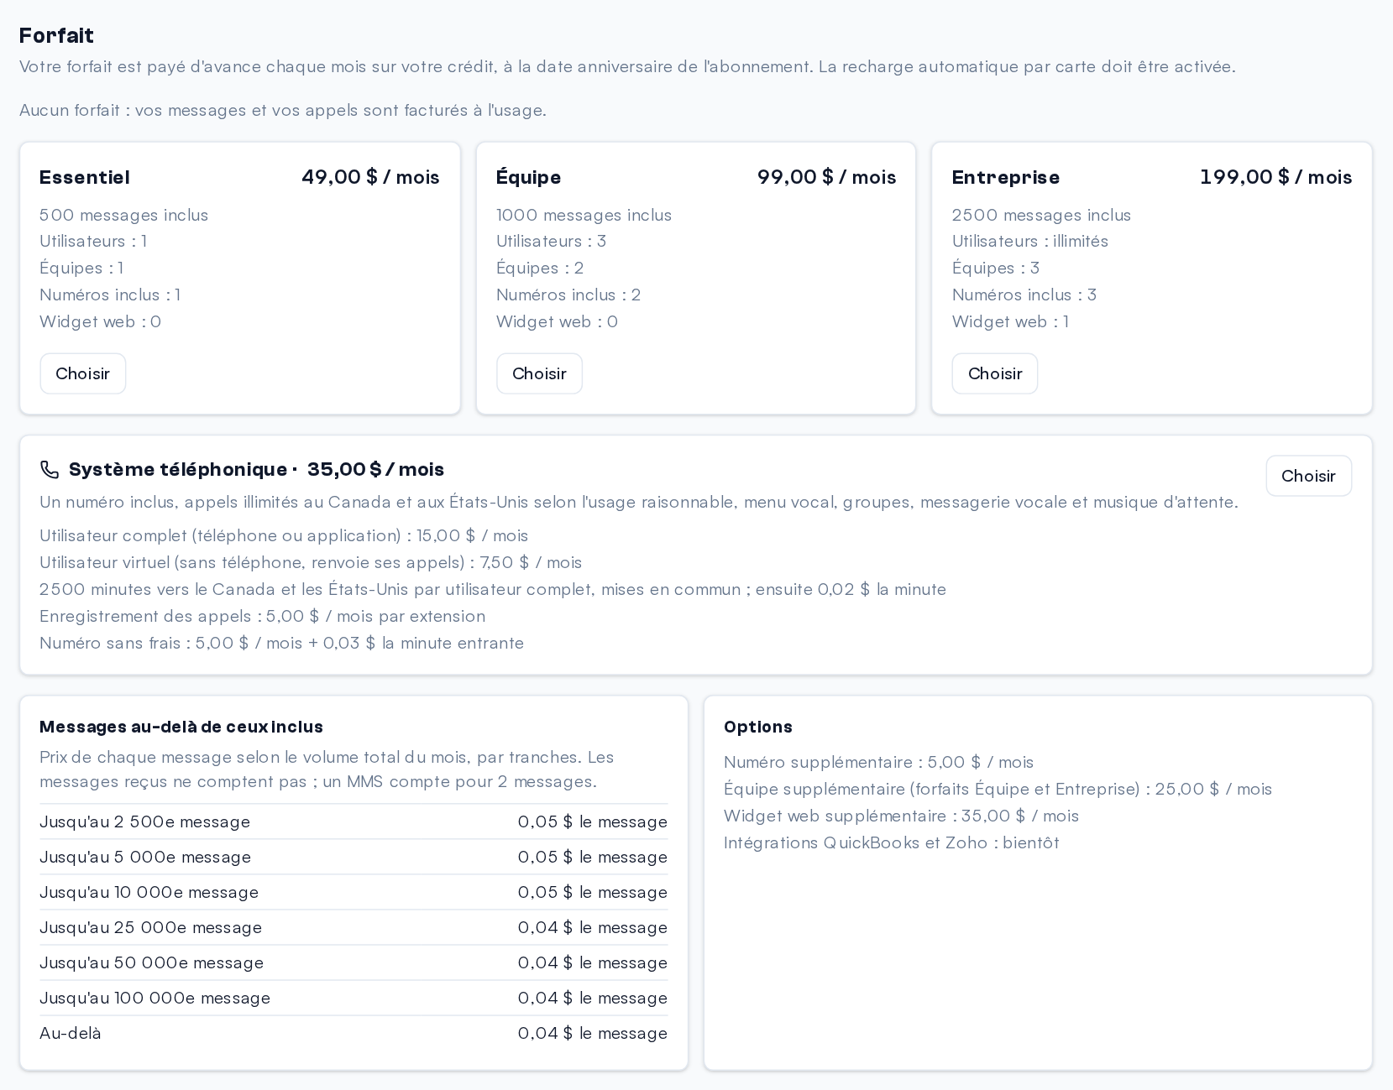Click the 'Enregistrement des appels' pricing line
1393x1090 pixels.
click(x=263, y=616)
